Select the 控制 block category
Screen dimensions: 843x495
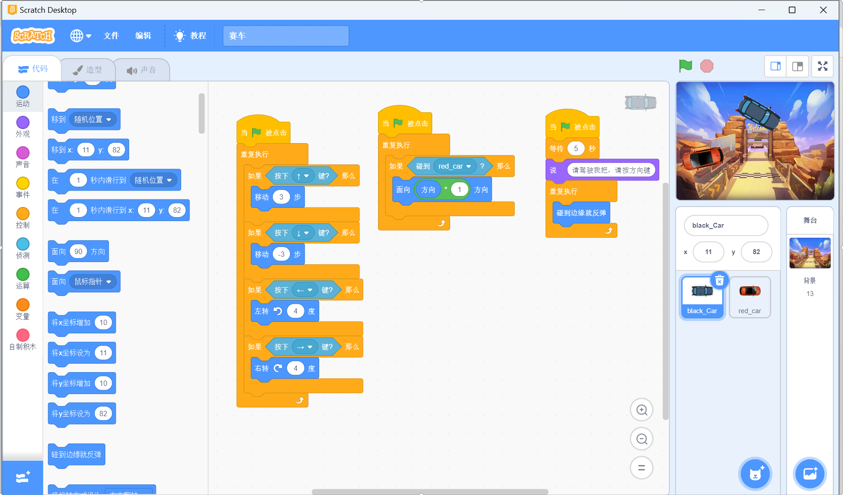click(x=23, y=218)
